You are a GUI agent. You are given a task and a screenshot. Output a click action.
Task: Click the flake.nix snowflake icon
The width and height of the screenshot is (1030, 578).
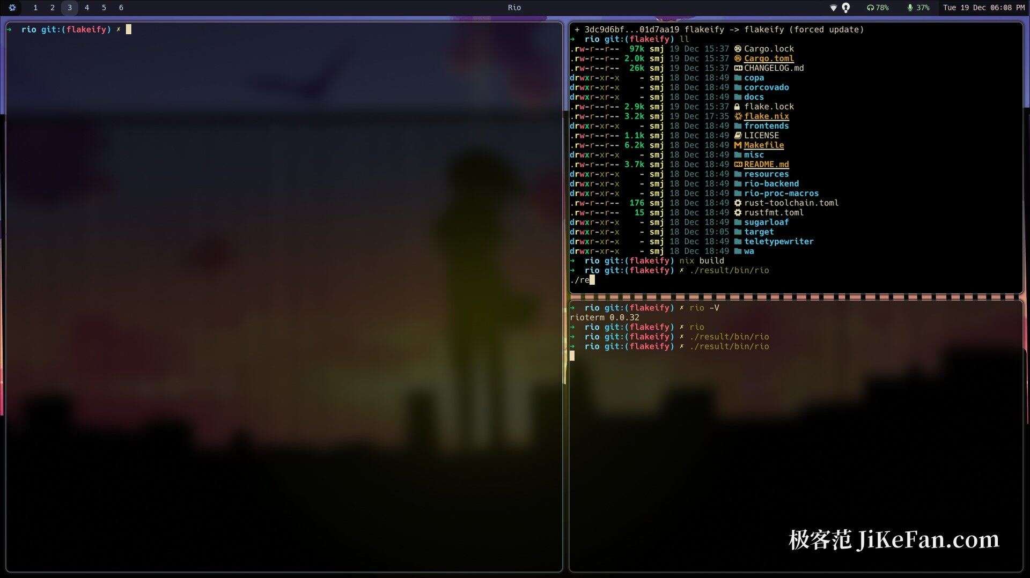[738, 116]
